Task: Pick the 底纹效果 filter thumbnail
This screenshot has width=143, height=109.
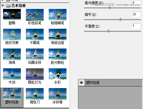Action: pos(12,35)
